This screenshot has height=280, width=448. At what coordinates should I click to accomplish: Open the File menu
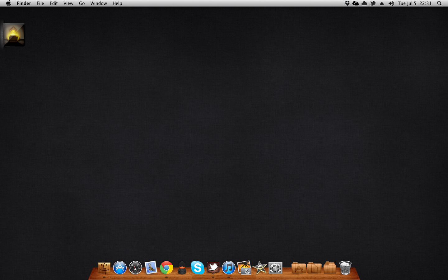[x=40, y=3]
